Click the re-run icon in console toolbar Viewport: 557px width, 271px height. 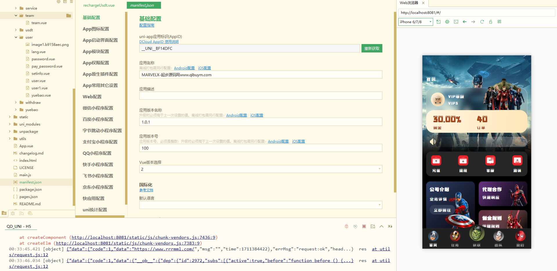point(355,226)
